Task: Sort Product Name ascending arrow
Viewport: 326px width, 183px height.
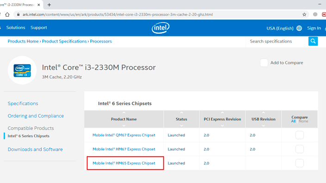Action: click(124, 113)
